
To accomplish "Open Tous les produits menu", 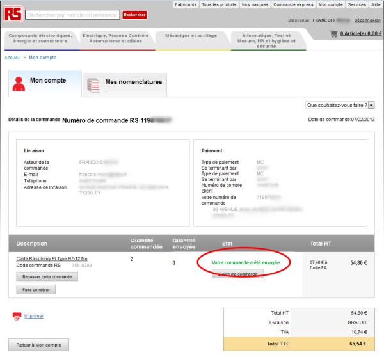I will (x=219, y=4).
